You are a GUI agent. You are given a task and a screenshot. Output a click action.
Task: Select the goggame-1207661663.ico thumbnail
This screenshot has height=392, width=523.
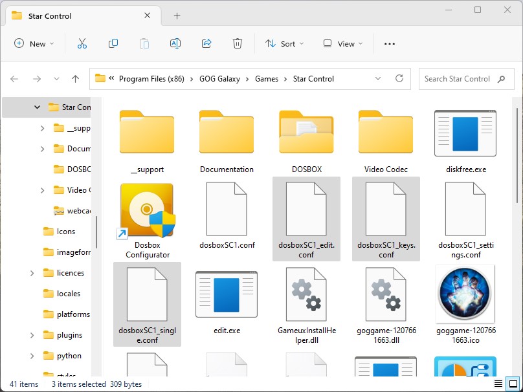(465, 294)
